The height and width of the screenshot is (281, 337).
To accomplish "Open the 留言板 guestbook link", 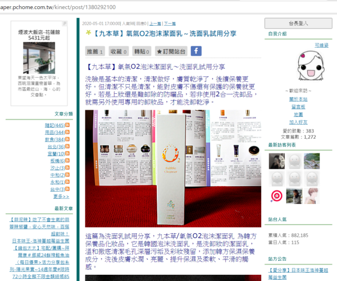I will 298,107.
